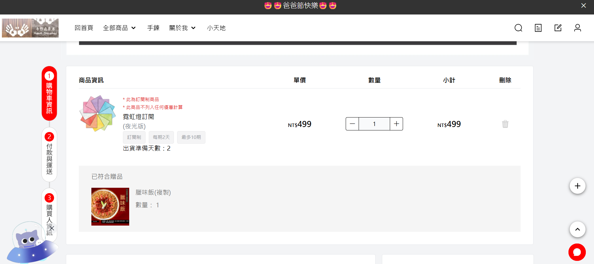The width and height of the screenshot is (594, 264).
Task: Expand the 關於我 dropdown menu
Action: [182, 28]
